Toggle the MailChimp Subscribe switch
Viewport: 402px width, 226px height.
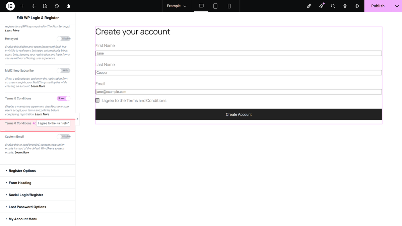coord(64,71)
